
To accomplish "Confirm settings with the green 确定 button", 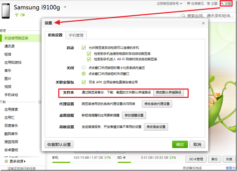I will click(x=180, y=145).
